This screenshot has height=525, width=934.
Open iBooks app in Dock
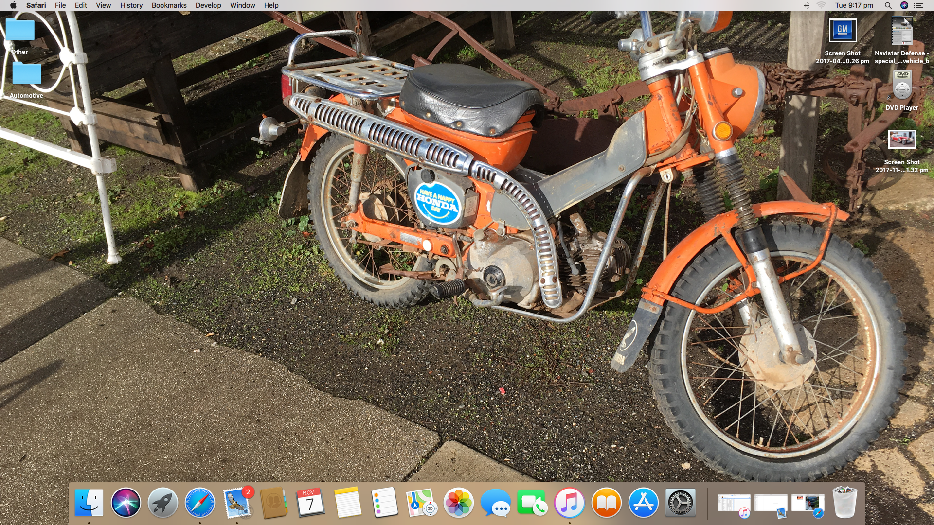tap(607, 503)
